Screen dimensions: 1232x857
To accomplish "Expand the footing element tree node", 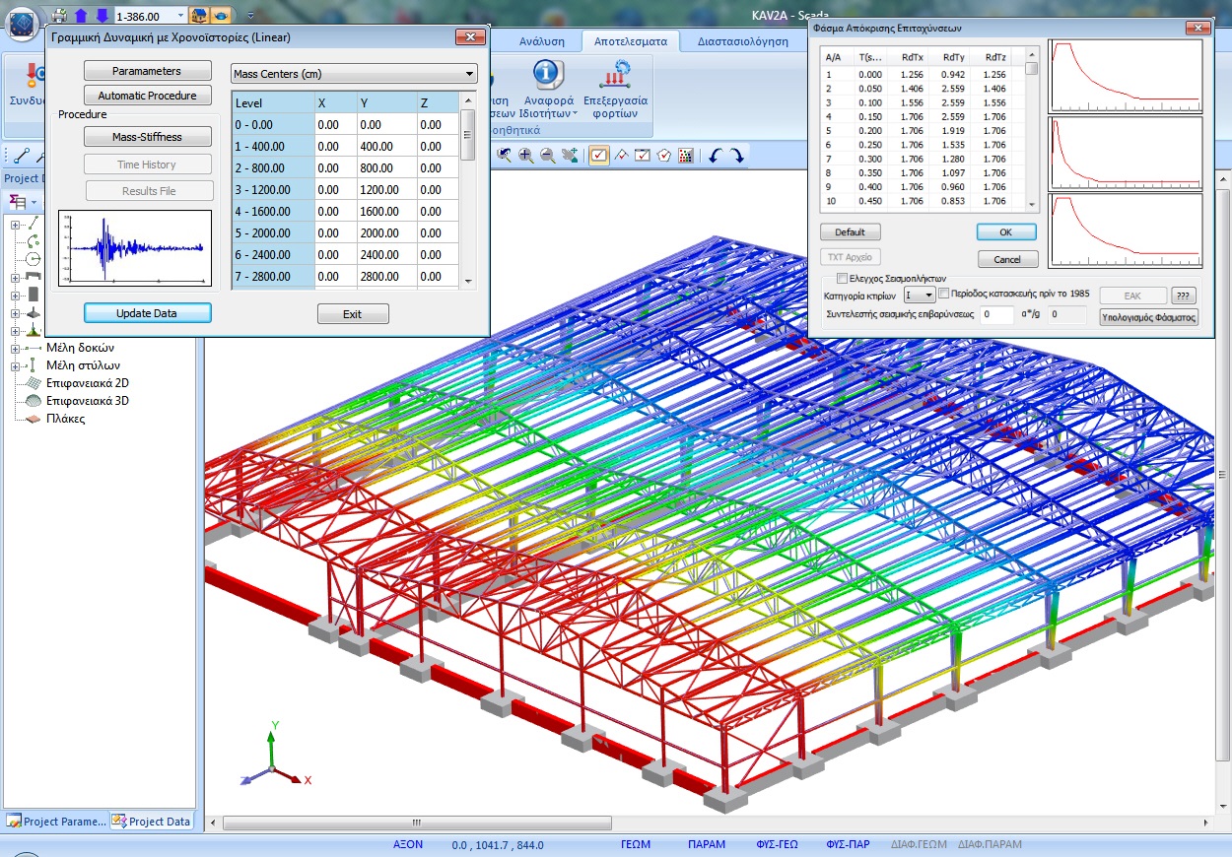I will coord(16,312).
